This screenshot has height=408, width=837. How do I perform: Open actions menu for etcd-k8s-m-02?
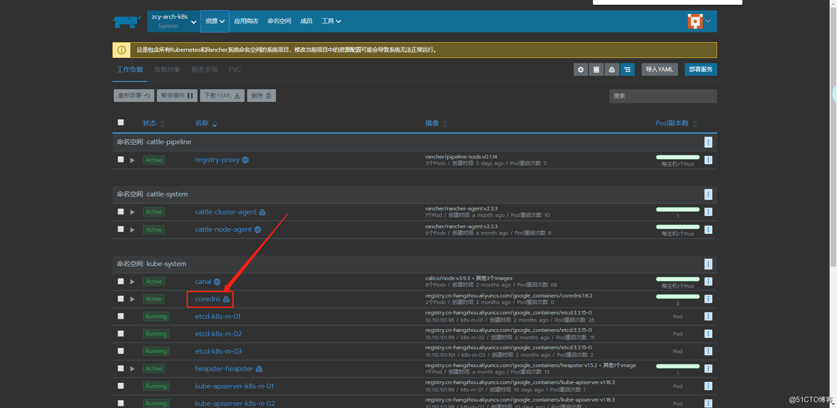pyautogui.click(x=708, y=334)
